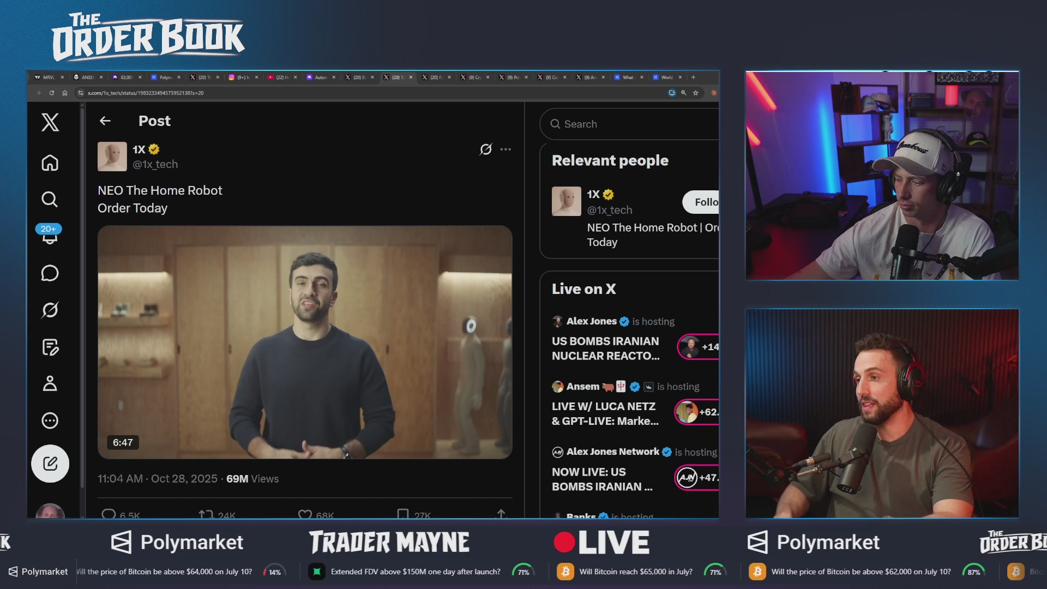Image resolution: width=1047 pixels, height=589 pixels.
Task: Open the Profile person icon
Action: click(x=50, y=383)
